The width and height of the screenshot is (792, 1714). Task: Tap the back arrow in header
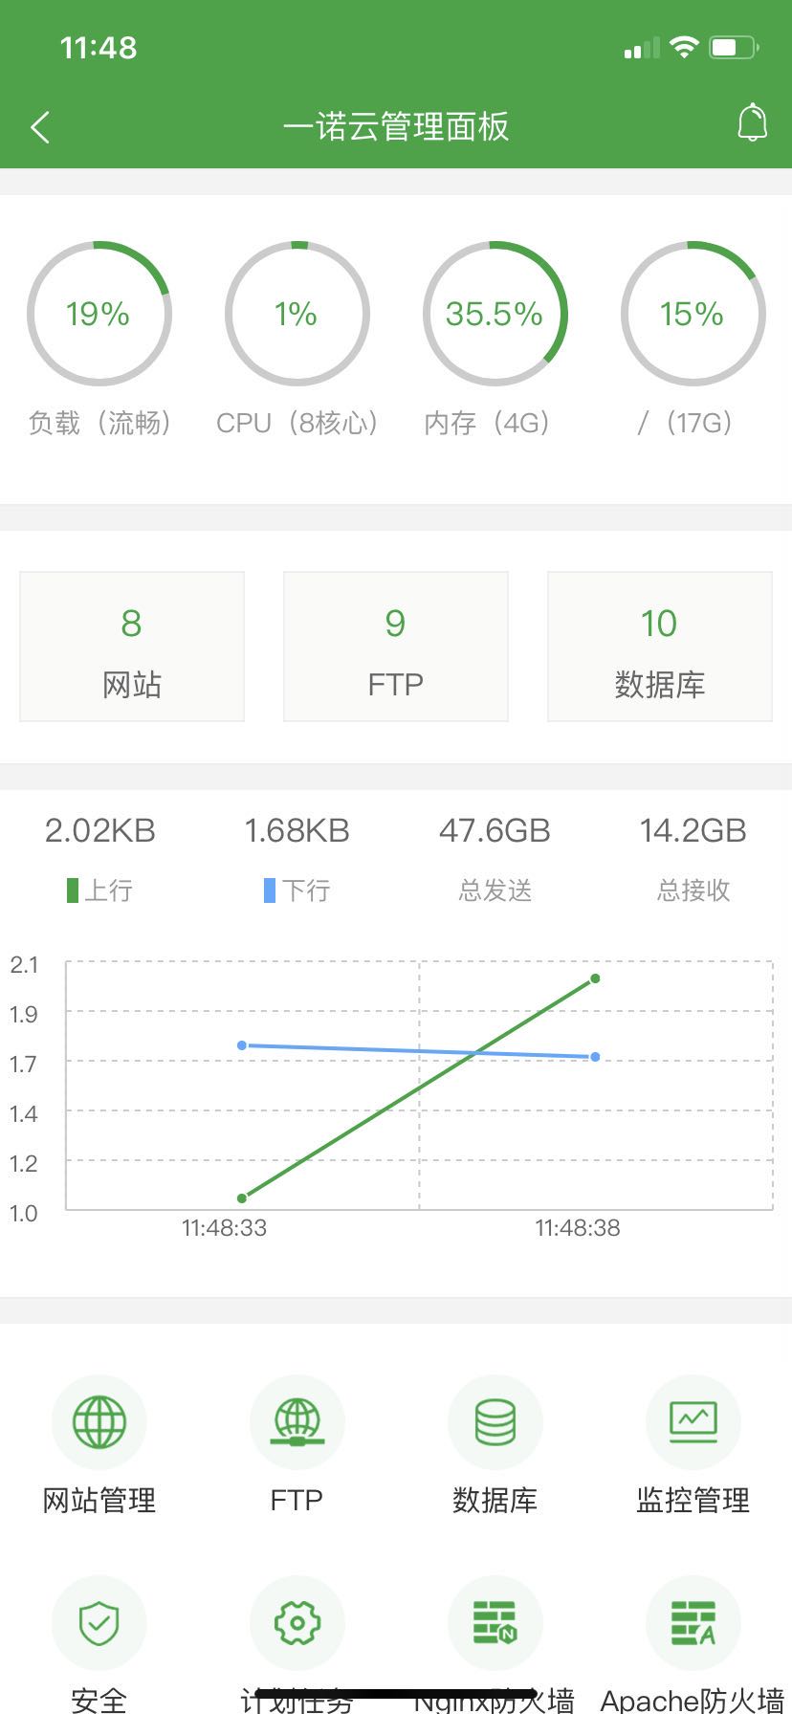[40, 127]
